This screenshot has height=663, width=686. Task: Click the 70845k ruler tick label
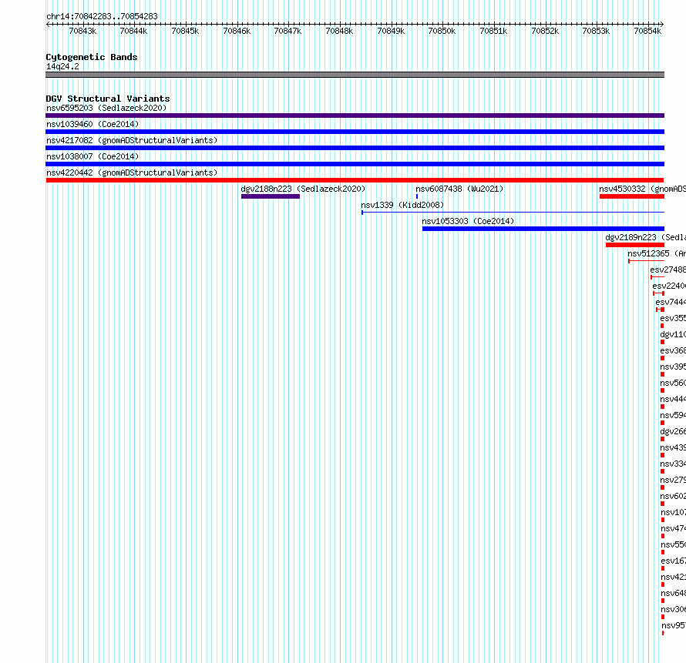click(x=185, y=31)
